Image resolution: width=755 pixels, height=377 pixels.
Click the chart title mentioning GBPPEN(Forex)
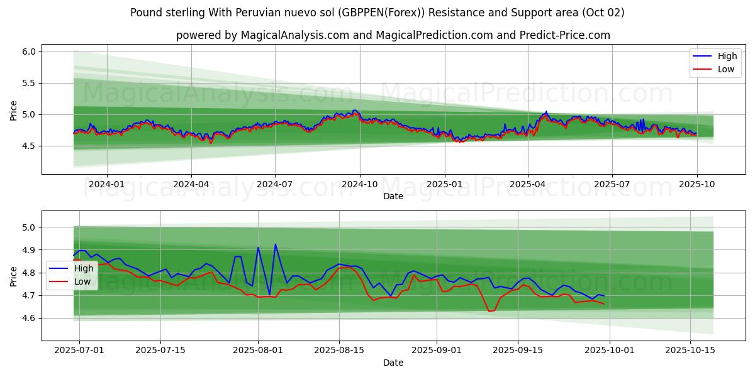[377, 13]
